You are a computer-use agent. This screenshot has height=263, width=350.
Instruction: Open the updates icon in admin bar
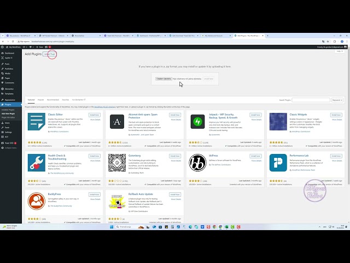click(25, 47)
